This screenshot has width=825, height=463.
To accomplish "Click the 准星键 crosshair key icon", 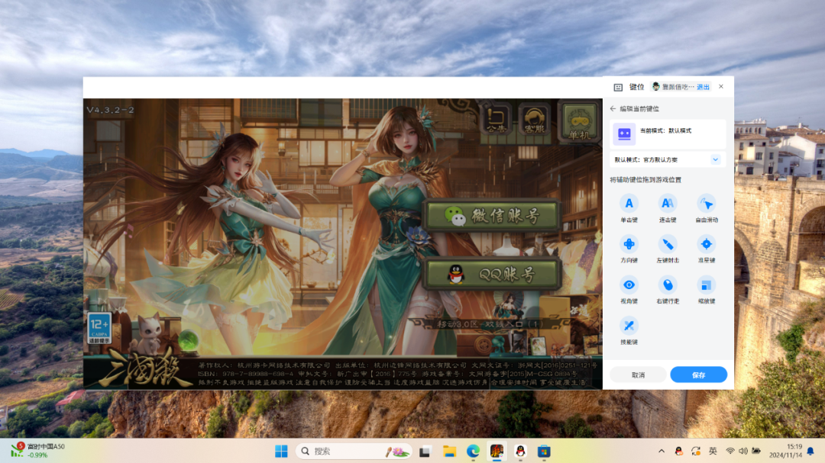I will click(x=707, y=244).
